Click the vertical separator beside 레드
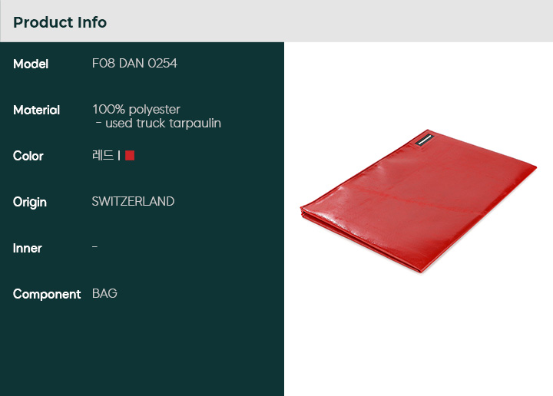 (x=119, y=155)
